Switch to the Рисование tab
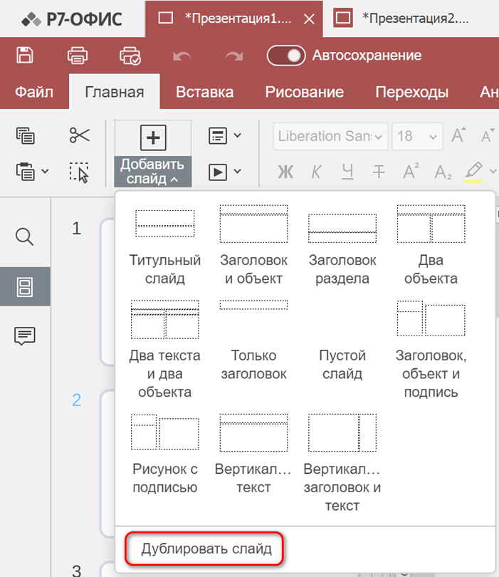The image size is (499, 577). pyautogui.click(x=305, y=92)
